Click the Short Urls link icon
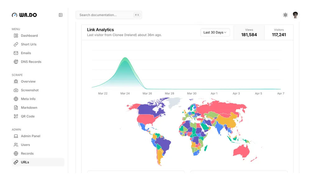The width and height of the screenshot is (311, 181). coord(16,44)
